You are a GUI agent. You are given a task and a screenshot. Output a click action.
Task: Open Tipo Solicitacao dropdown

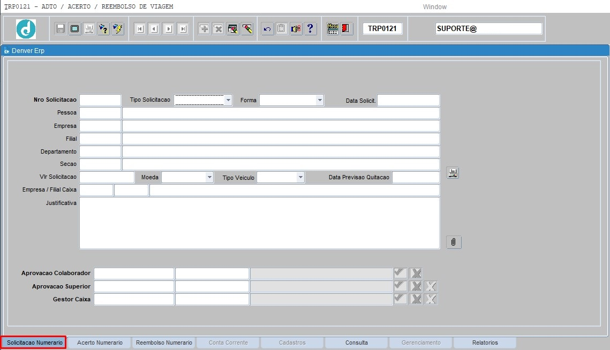228,100
